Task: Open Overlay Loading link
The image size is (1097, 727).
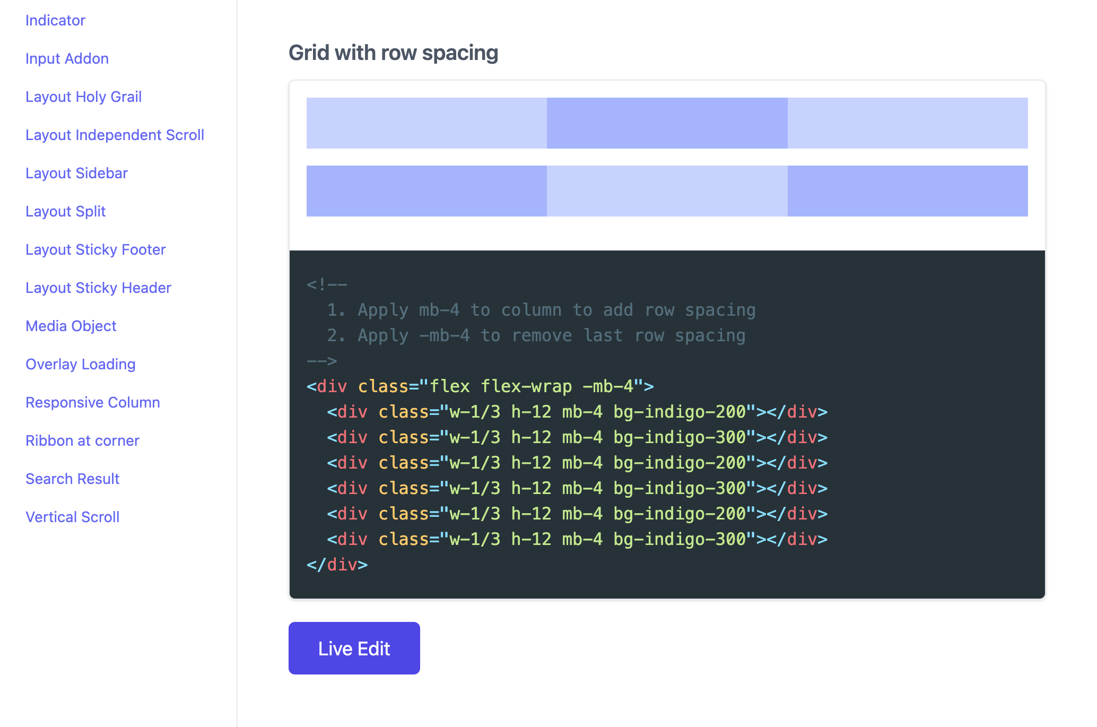Action: coord(80,364)
